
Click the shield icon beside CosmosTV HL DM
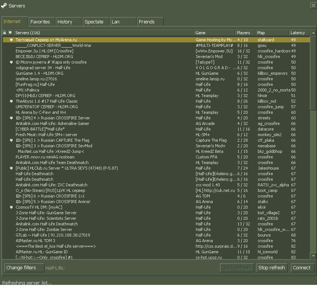click(11, 207)
